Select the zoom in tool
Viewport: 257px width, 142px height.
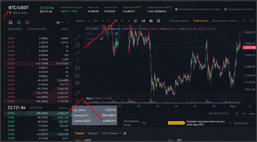(x=77, y=100)
